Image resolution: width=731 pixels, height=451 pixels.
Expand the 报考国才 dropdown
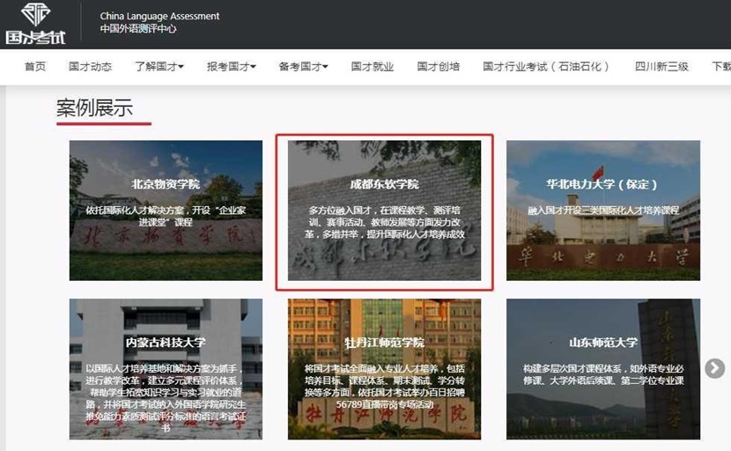pyautogui.click(x=232, y=67)
